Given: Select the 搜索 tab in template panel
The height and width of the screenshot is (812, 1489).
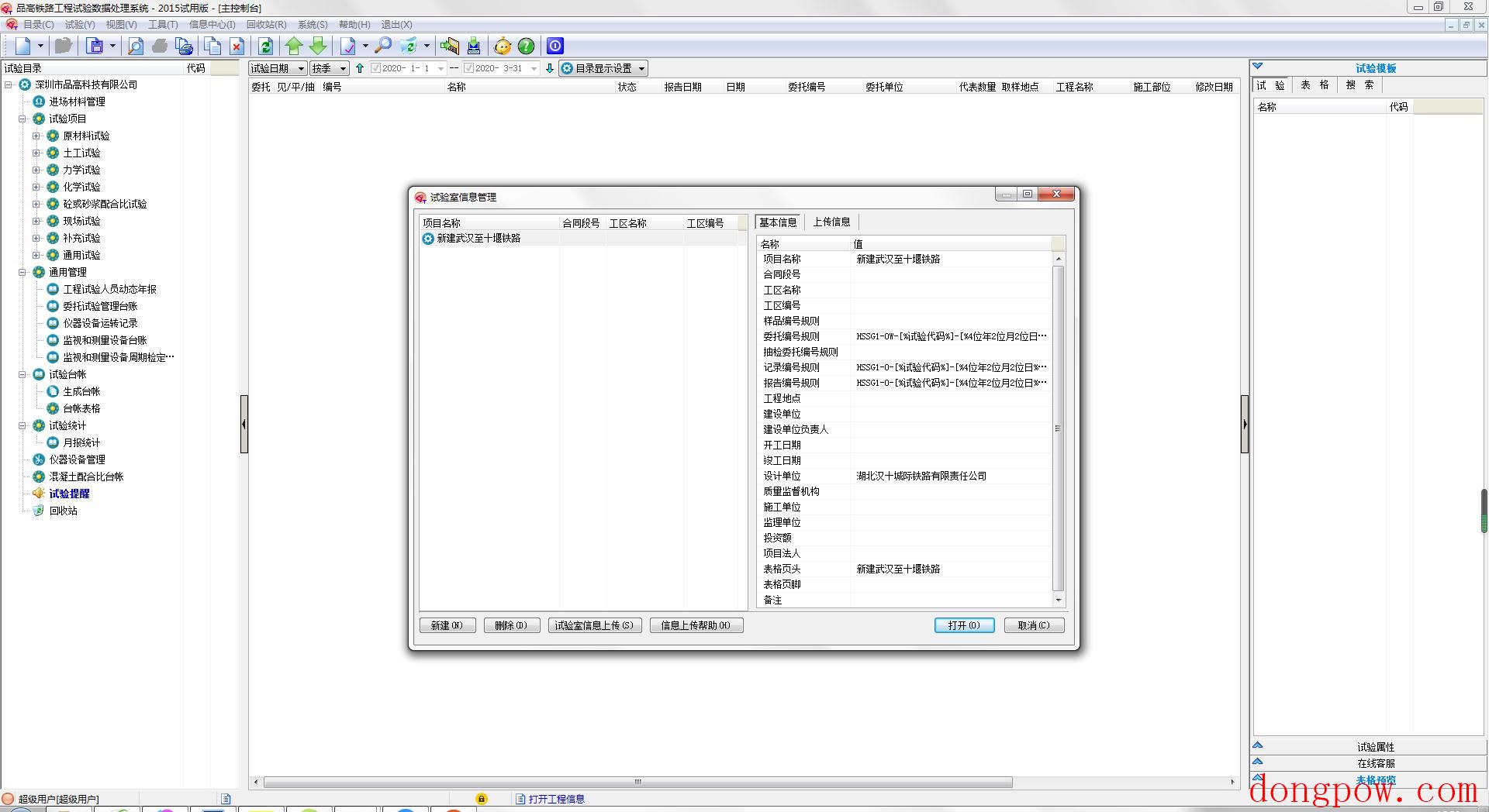Looking at the screenshot, I should 1359,85.
